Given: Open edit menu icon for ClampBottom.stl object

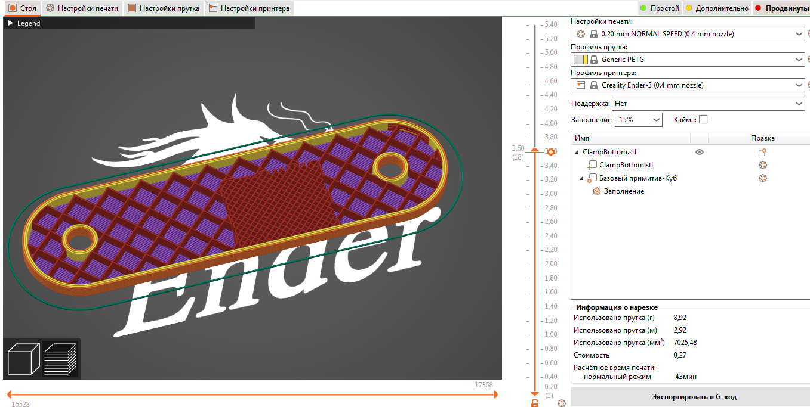Looking at the screenshot, I should point(762,153).
